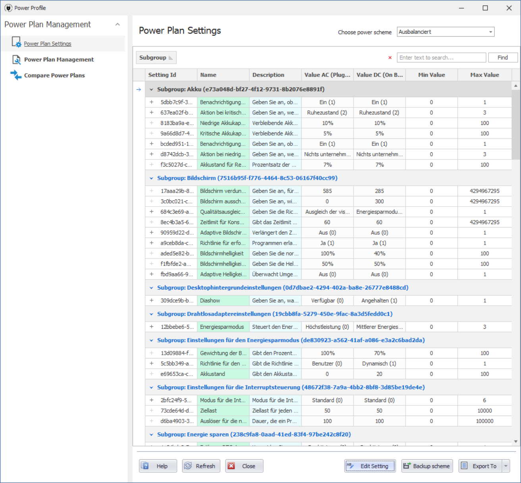Collapse the Subgroup Akku group
Image resolution: width=521 pixels, height=483 pixels.
coord(151,90)
